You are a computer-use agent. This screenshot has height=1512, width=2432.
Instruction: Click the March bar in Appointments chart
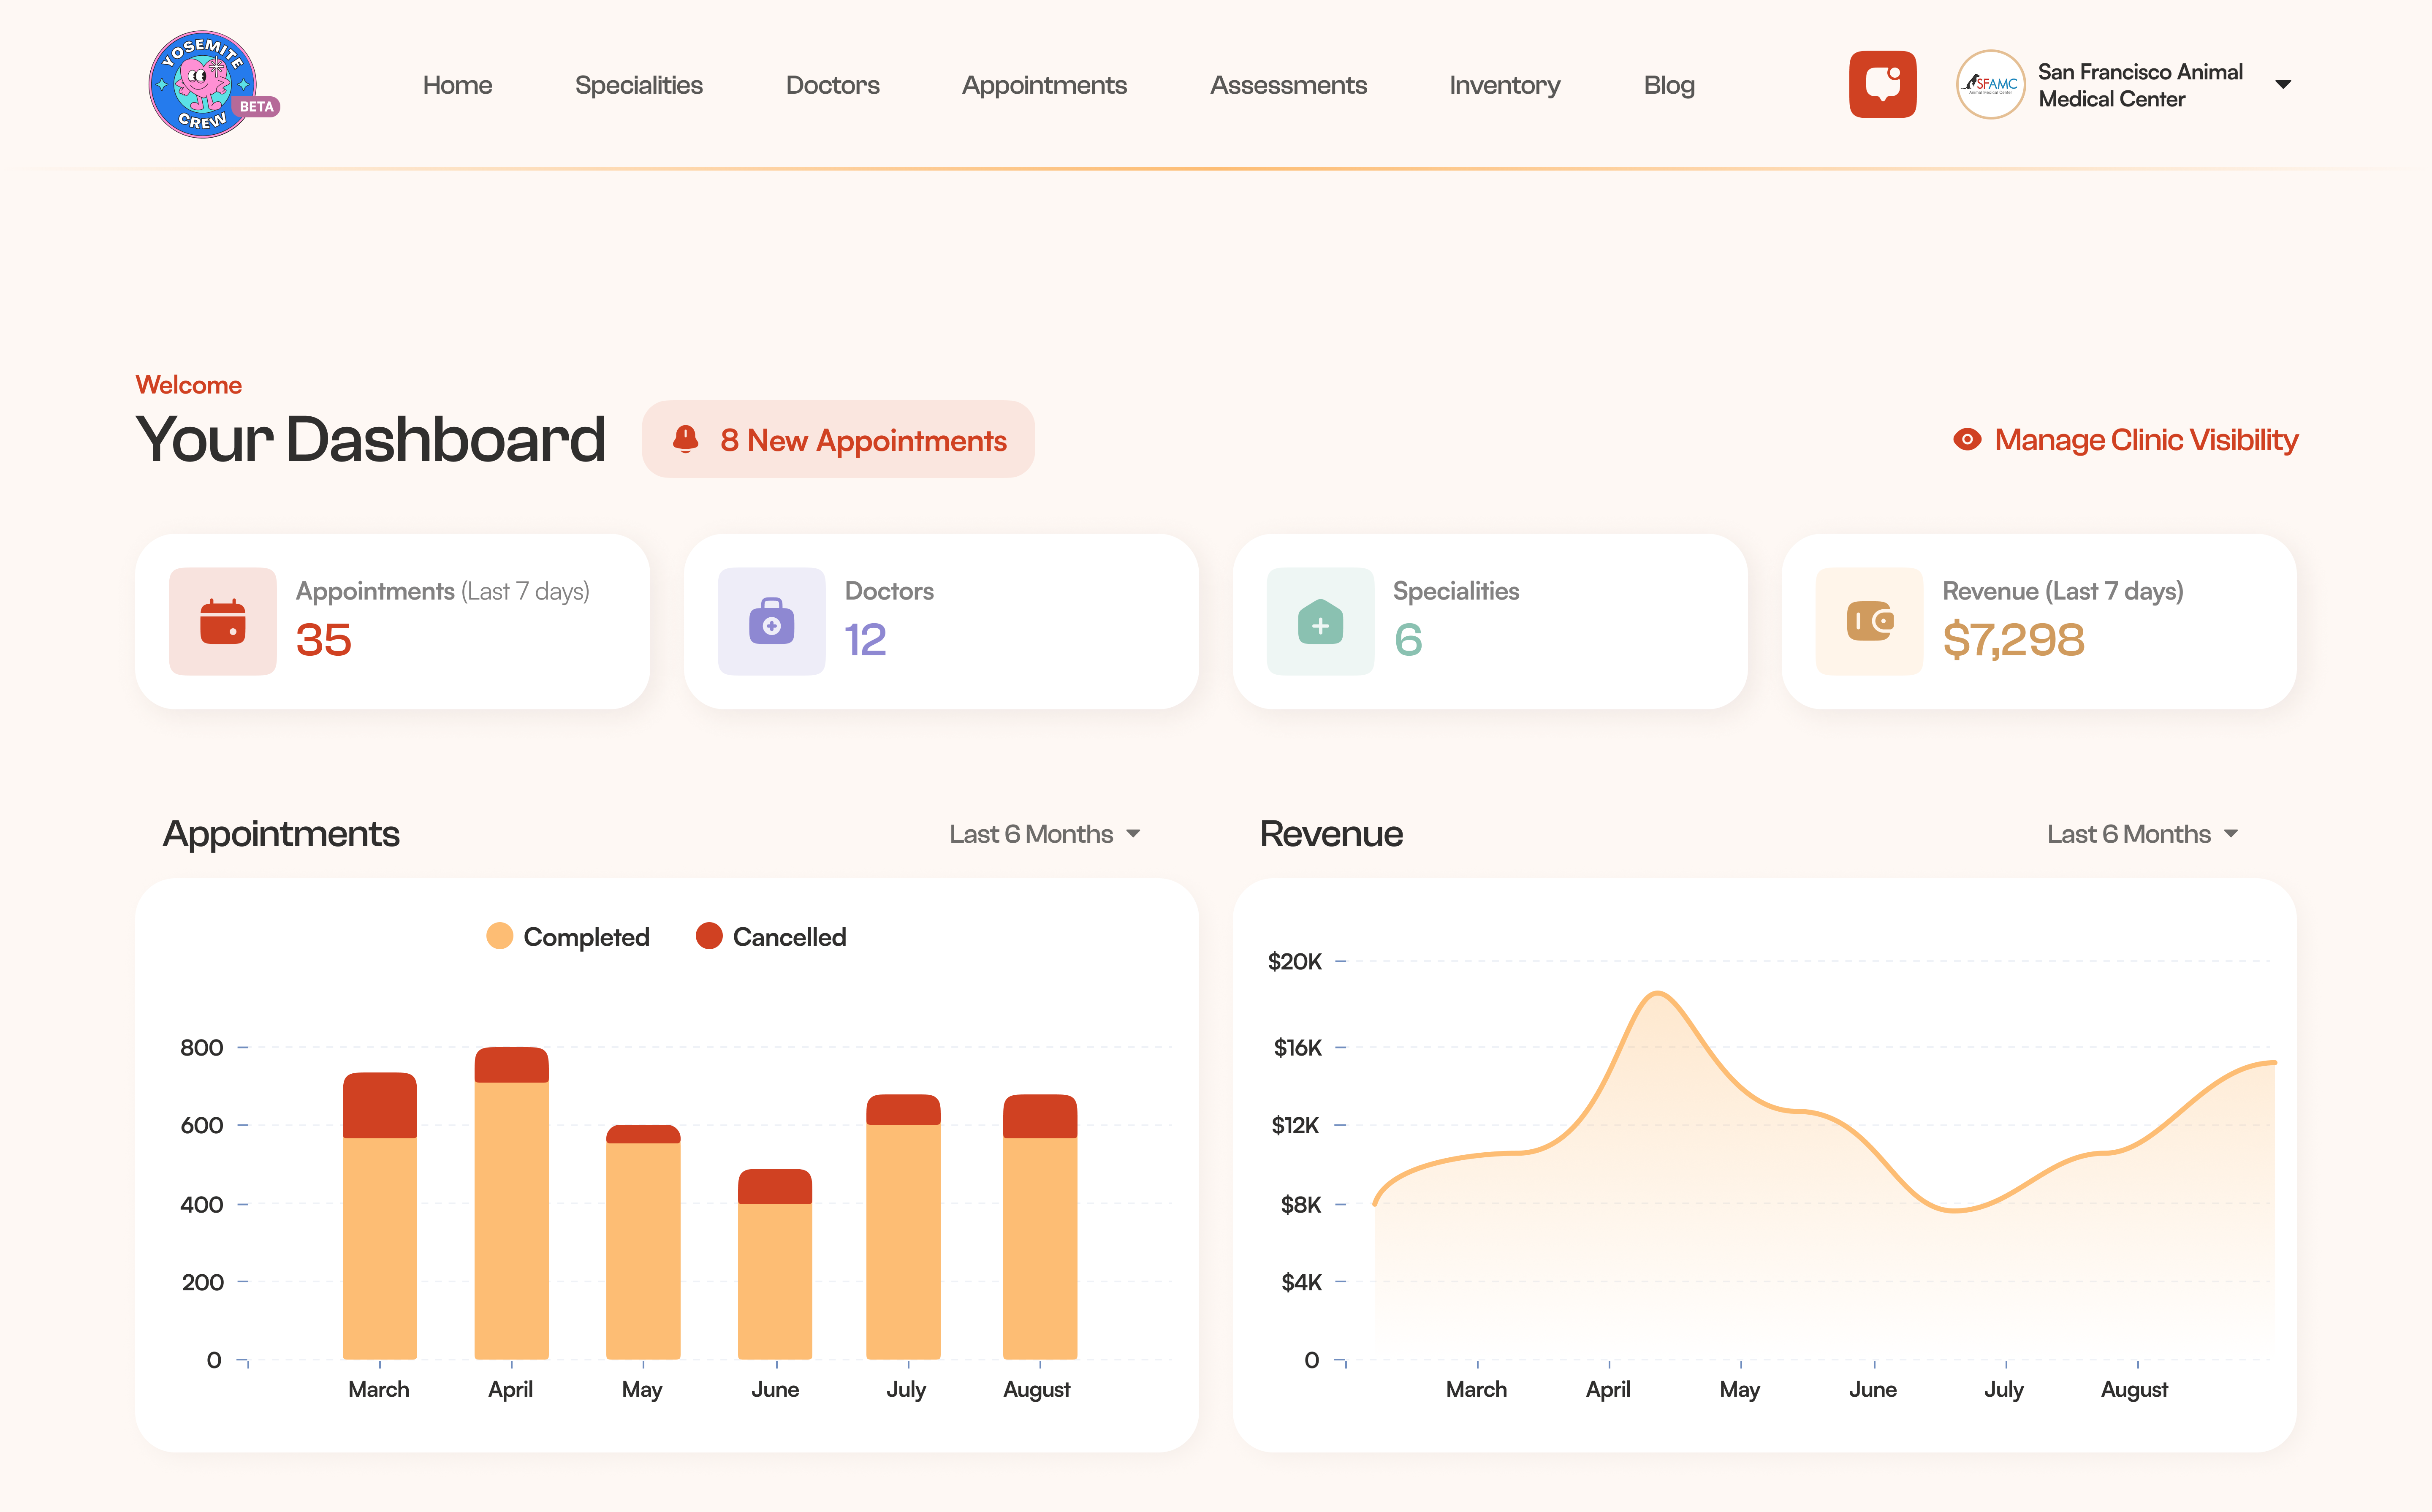pos(379,1216)
